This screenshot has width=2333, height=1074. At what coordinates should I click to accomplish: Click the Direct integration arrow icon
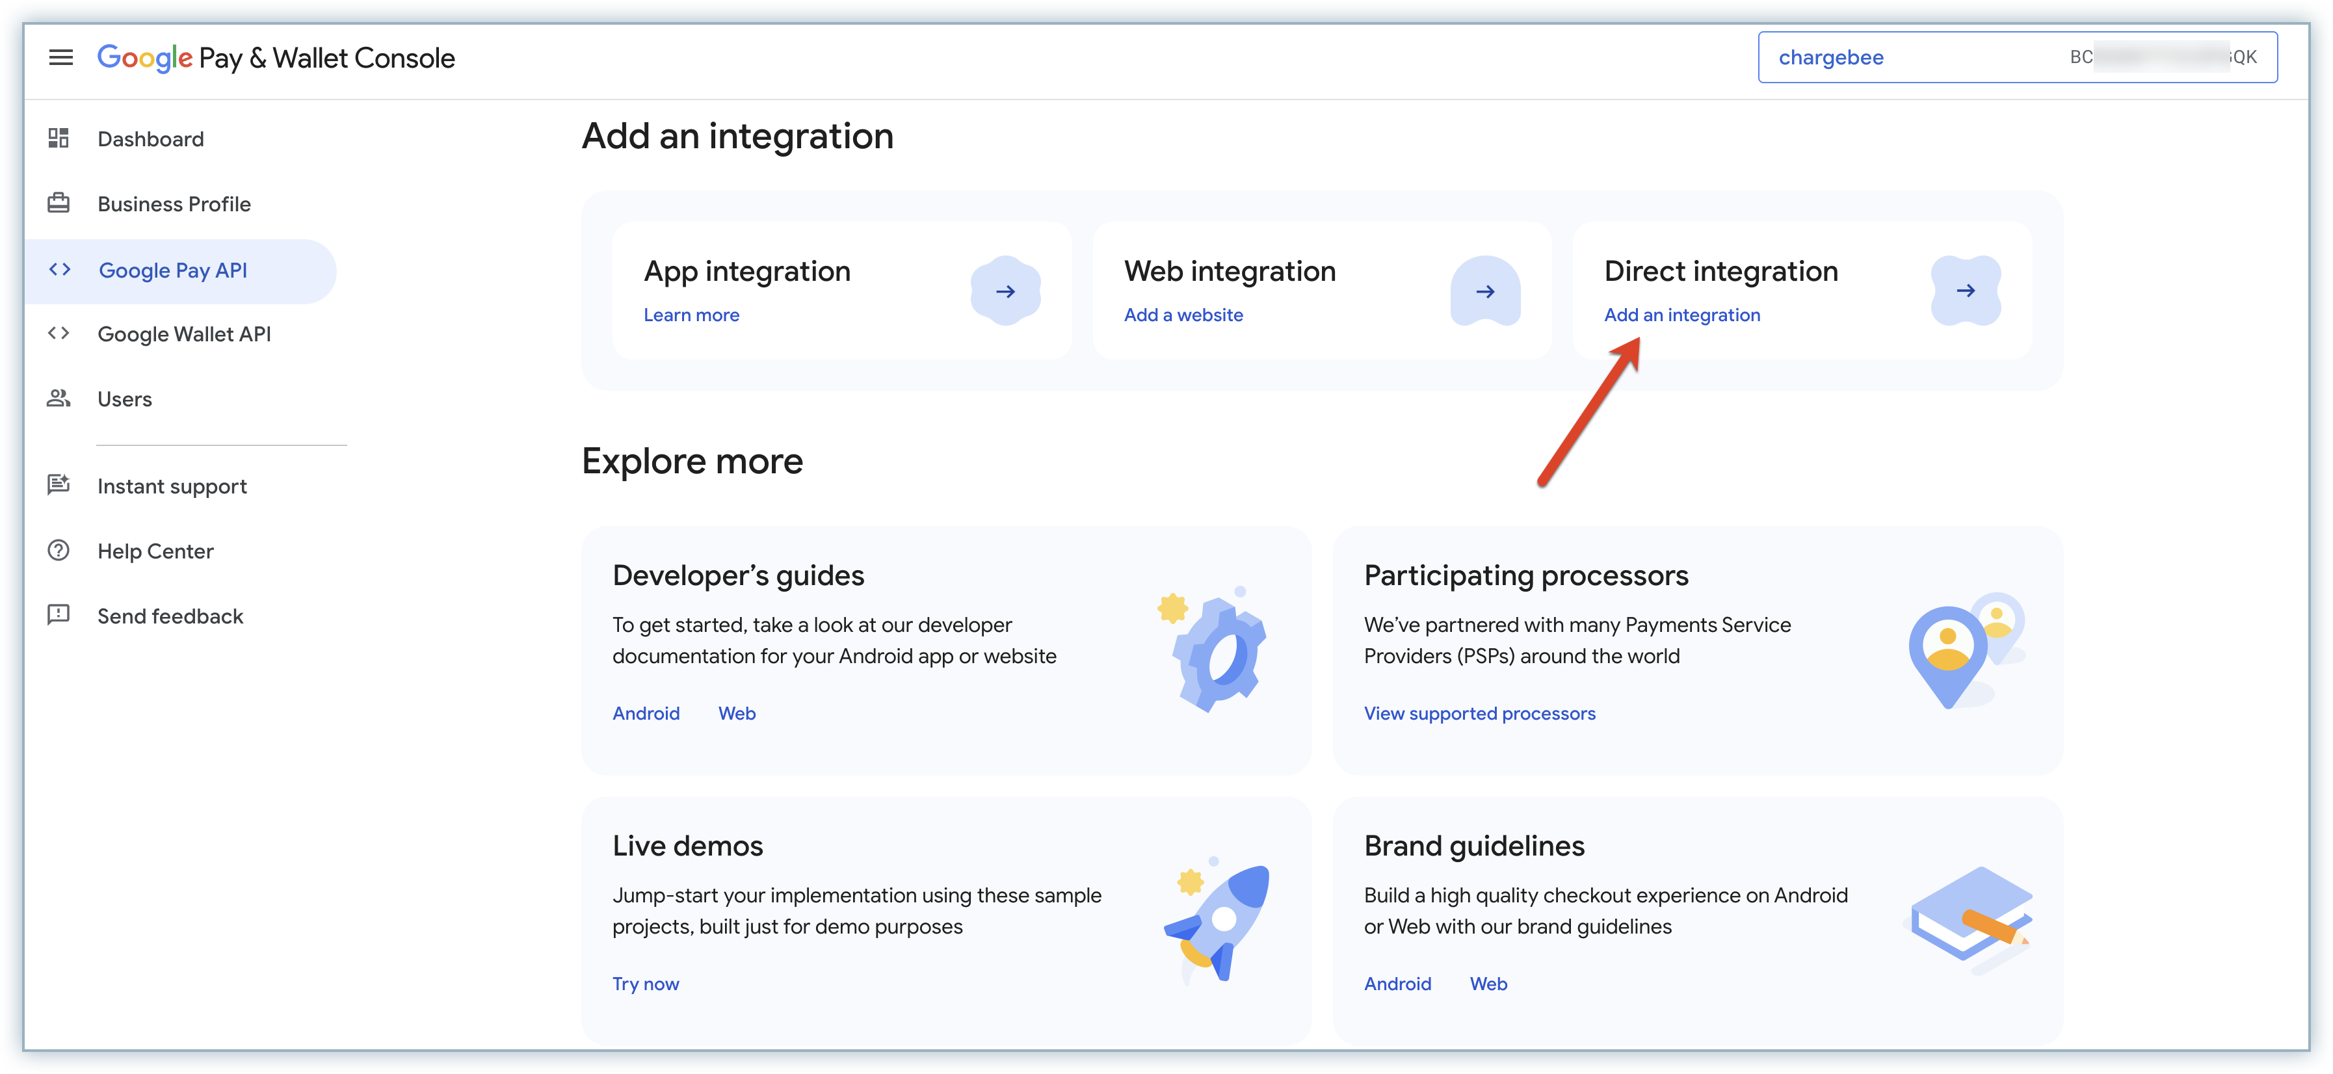(1965, 291)
